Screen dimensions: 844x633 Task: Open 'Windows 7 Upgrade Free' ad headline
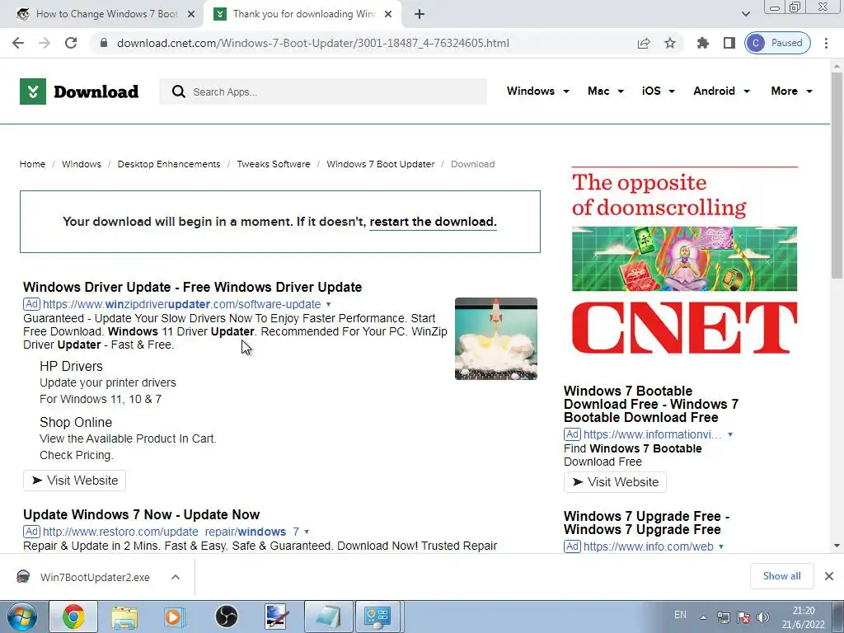coord(646,523)
